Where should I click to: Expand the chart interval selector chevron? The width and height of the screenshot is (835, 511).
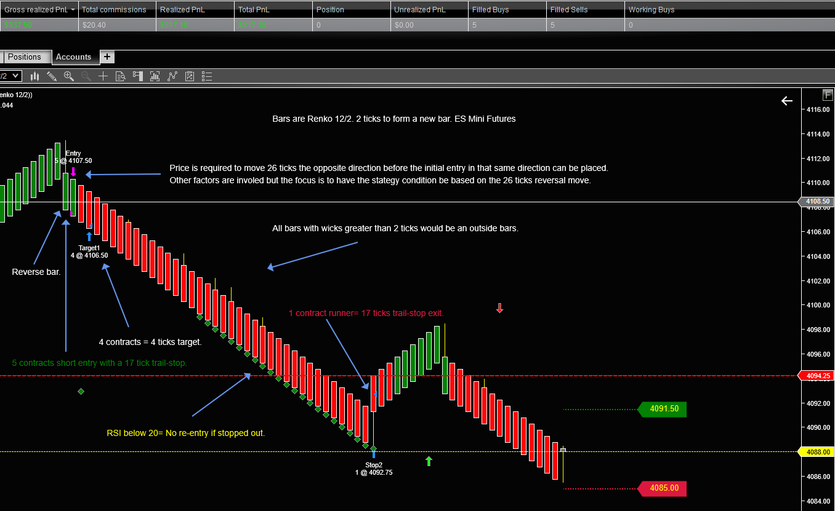[15, 76]
